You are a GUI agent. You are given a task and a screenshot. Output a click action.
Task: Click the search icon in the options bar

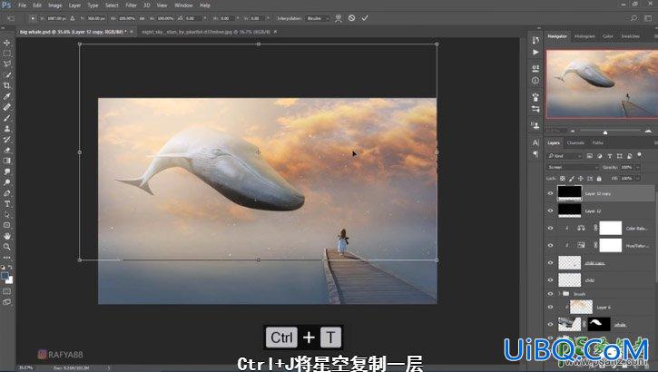click(x=633, y=18)
